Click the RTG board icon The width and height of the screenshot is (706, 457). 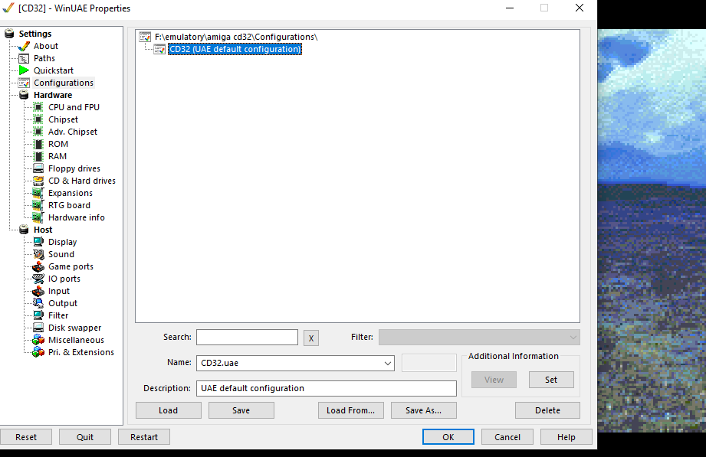(x=38, y=205)
